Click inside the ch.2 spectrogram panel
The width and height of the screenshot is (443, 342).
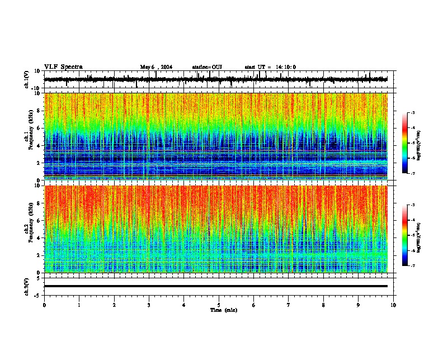point(216,229)
